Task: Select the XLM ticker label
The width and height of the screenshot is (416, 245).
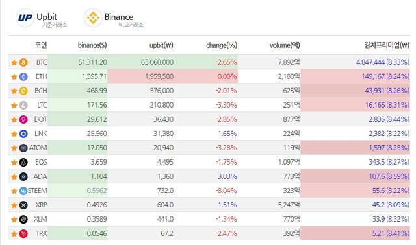Action: (40, 220)
